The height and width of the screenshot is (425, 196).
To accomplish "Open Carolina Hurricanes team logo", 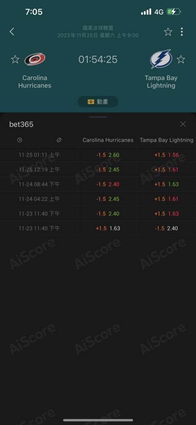I will (35, 59).
